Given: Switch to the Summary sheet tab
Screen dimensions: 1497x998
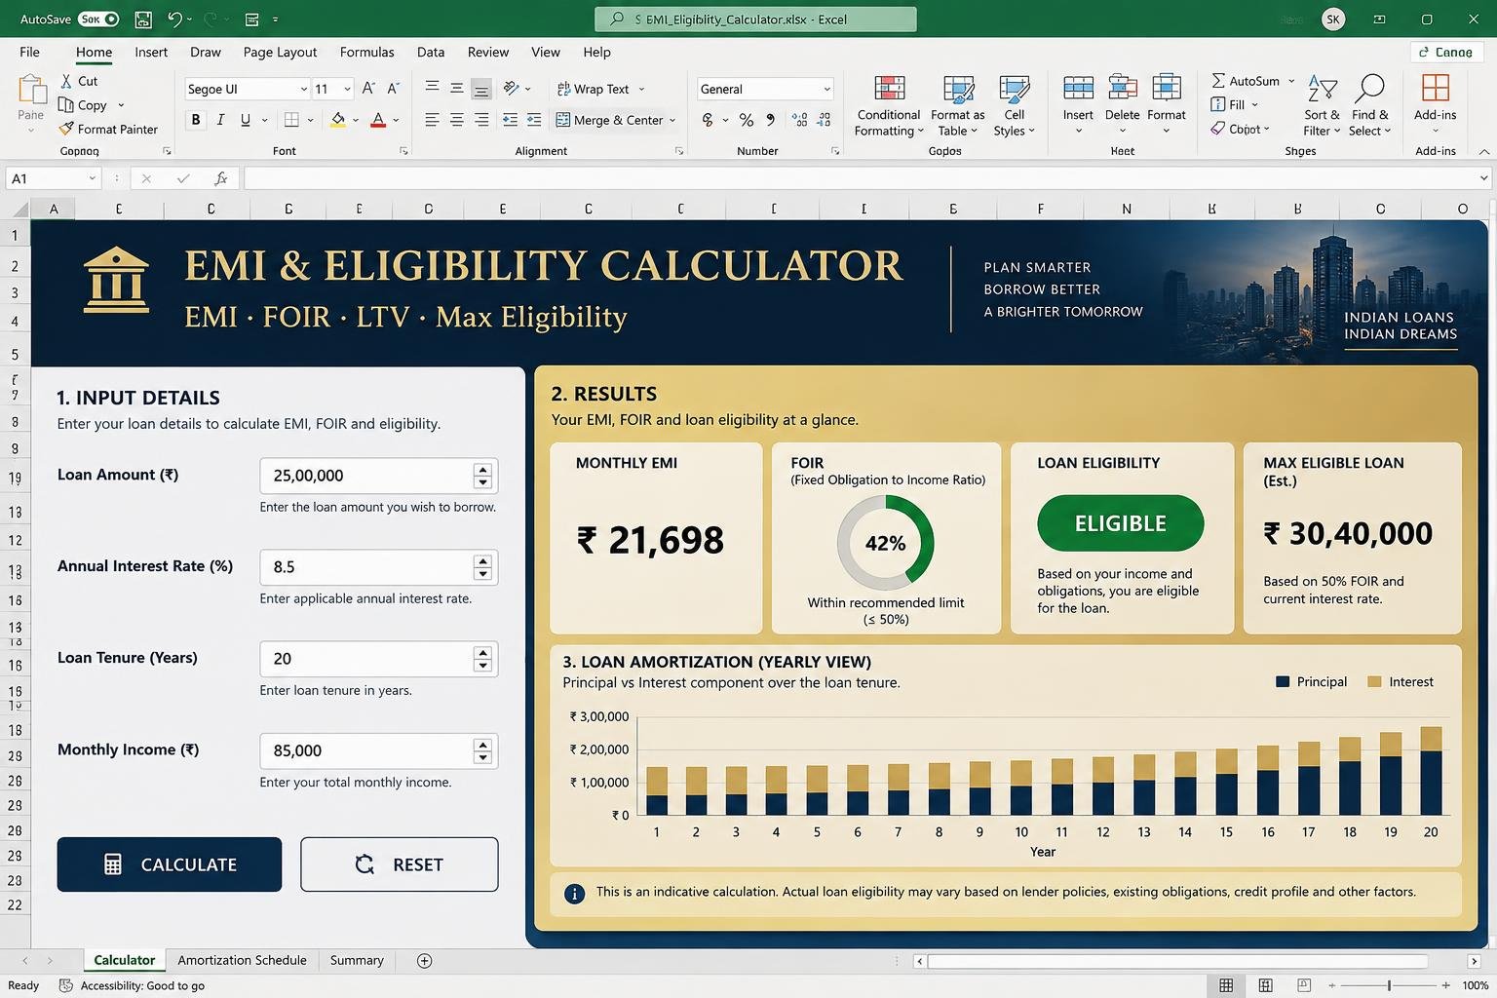Looking at the screenshot, I should point(357,961).
